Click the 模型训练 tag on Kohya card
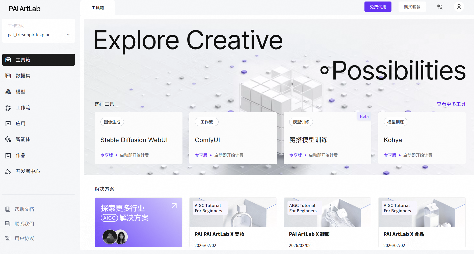The image size is (474, 254). (x=396, y=122)
